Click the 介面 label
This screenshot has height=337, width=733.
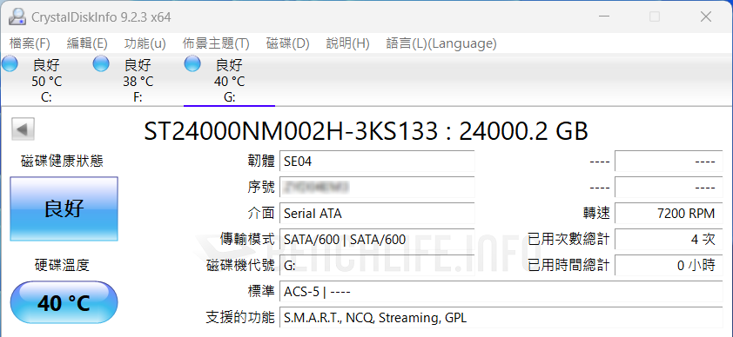click(x=261, y=214)
